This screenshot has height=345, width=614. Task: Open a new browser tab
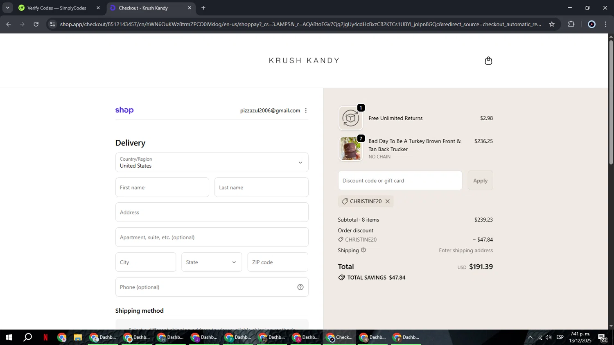click(203, 8)
